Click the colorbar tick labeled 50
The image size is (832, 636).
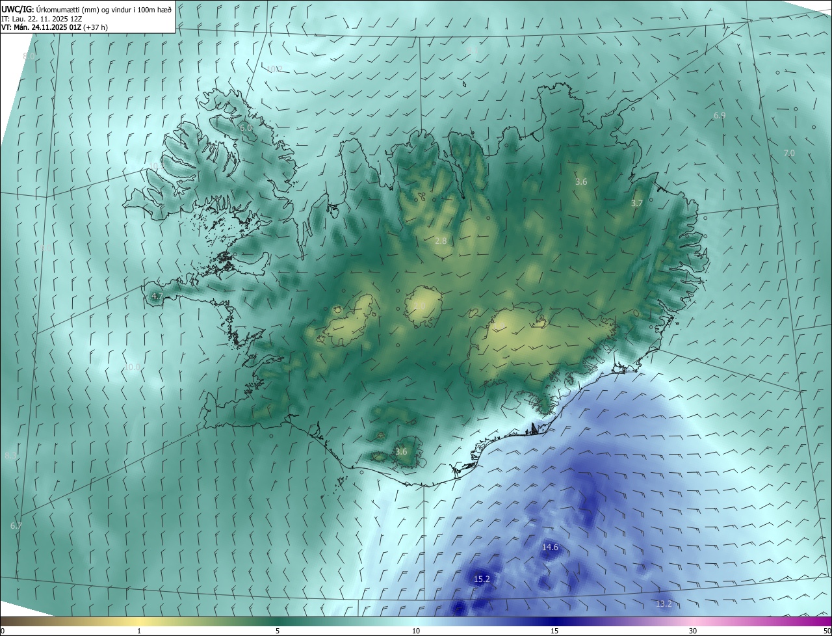click(827, 631)
